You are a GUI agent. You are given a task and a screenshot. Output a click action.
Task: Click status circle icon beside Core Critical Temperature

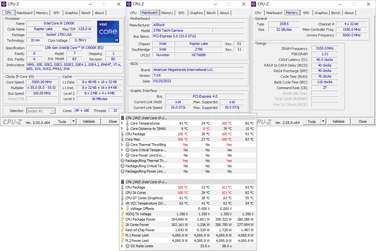coord(128,150)
